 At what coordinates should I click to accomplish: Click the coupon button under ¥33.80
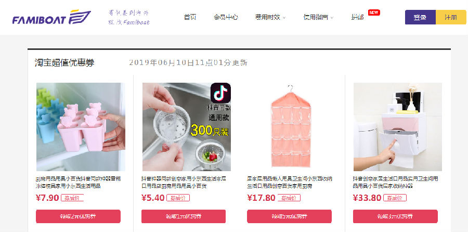[x=395, y=216]
